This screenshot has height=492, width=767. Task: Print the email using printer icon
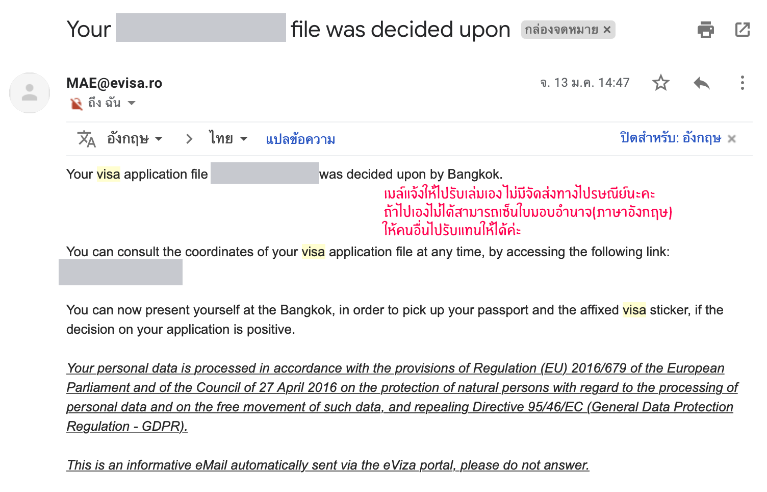point(705,30)
